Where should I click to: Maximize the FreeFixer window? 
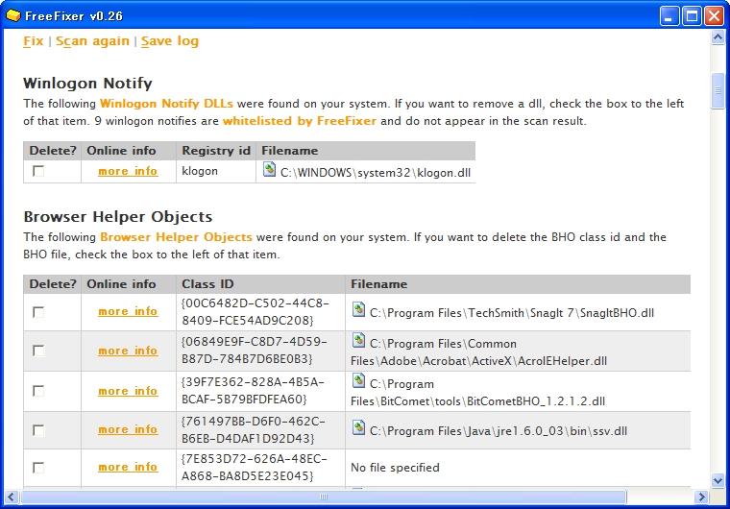click(692, 15)
